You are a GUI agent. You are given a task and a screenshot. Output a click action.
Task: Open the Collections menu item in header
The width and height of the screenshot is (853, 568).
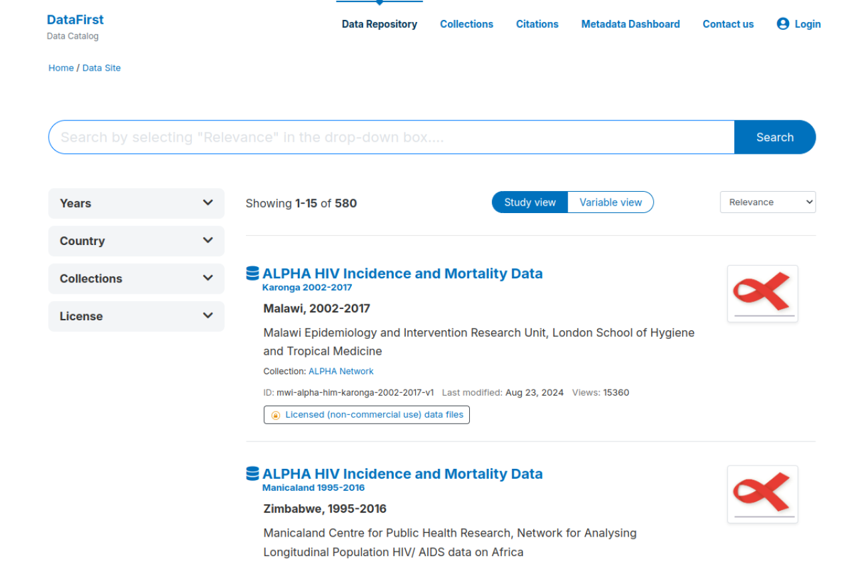[466, 24]
